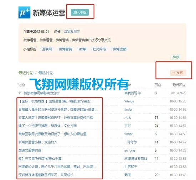Switch to 最热讨论 tab
The image size is (196, 180).
46,73
